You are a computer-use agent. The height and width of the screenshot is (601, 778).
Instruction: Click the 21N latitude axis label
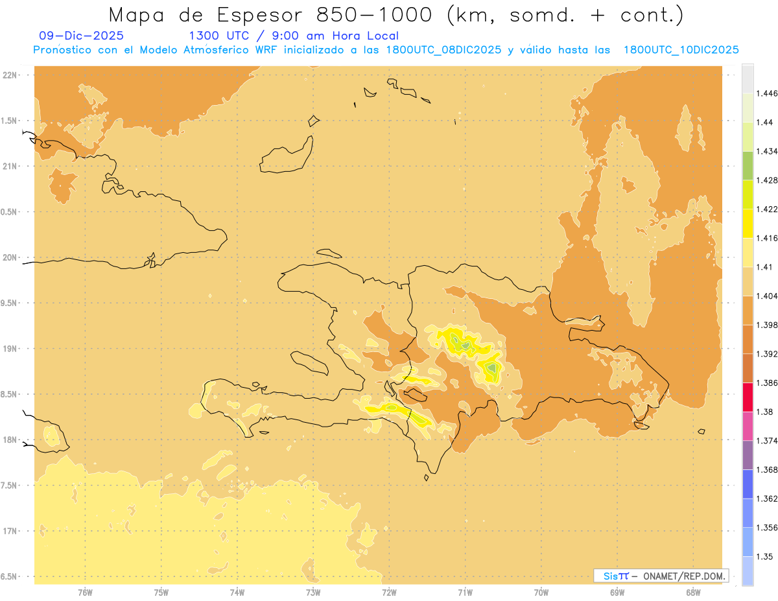click(10, 166)
